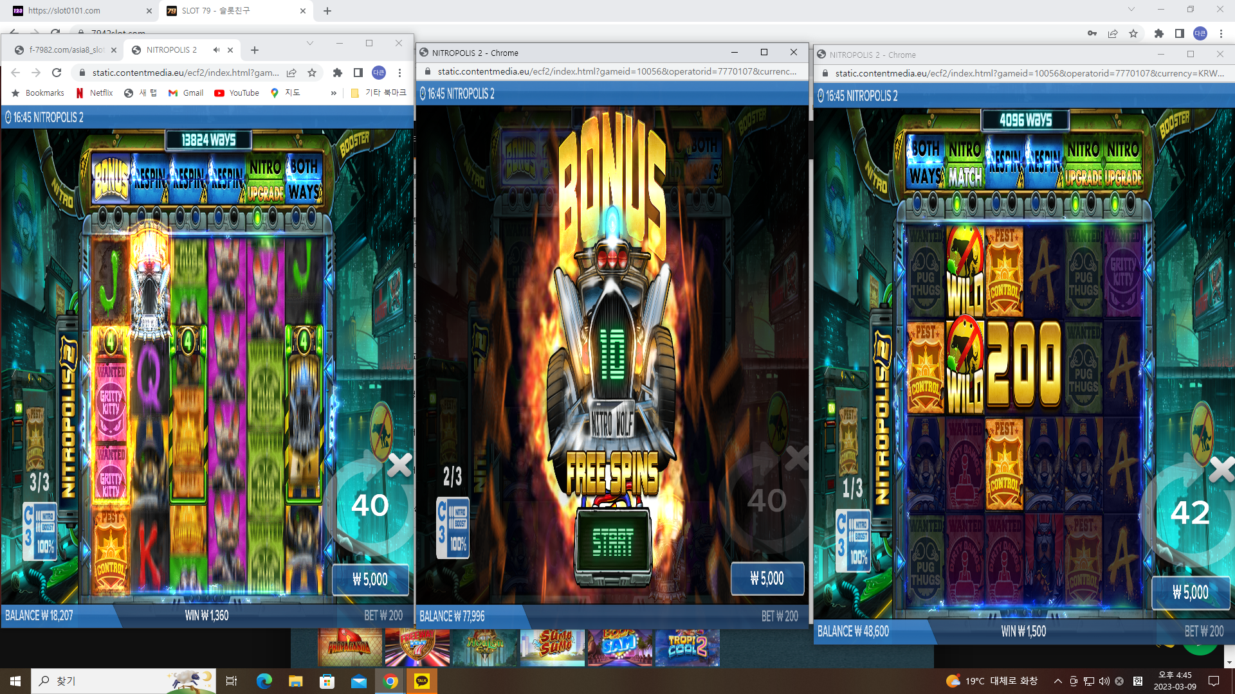Click the address bar of the middle NITROPOLIS 2 window
The image size is (1235, 694).
click(616, 71)
